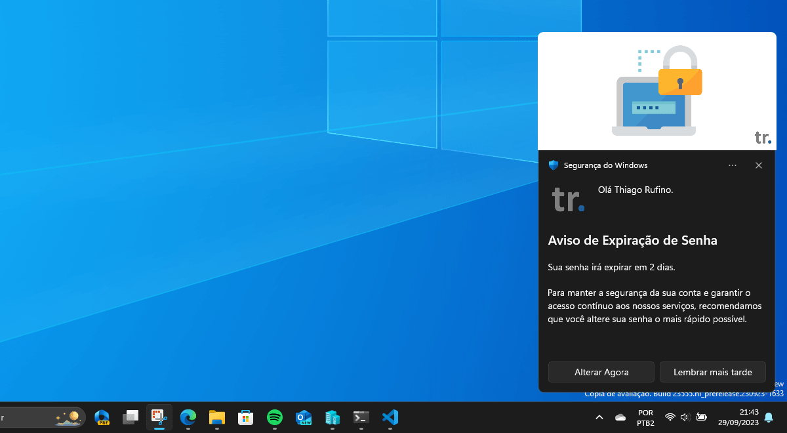Image resolution: width=787 pixels, height=433 pixels.
Task: Open notification center via bell icon
Action: coord(769,417)
